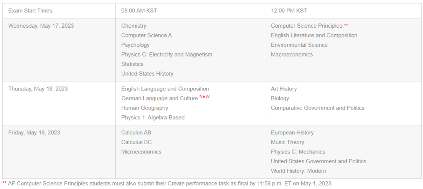
Task: Select Physics C: Electricity and Magnetism
Action: (167, 55)
